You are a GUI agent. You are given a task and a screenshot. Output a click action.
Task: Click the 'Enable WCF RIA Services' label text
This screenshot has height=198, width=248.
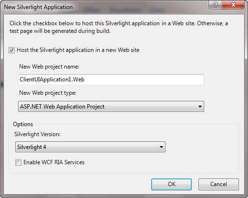[54, 162]
